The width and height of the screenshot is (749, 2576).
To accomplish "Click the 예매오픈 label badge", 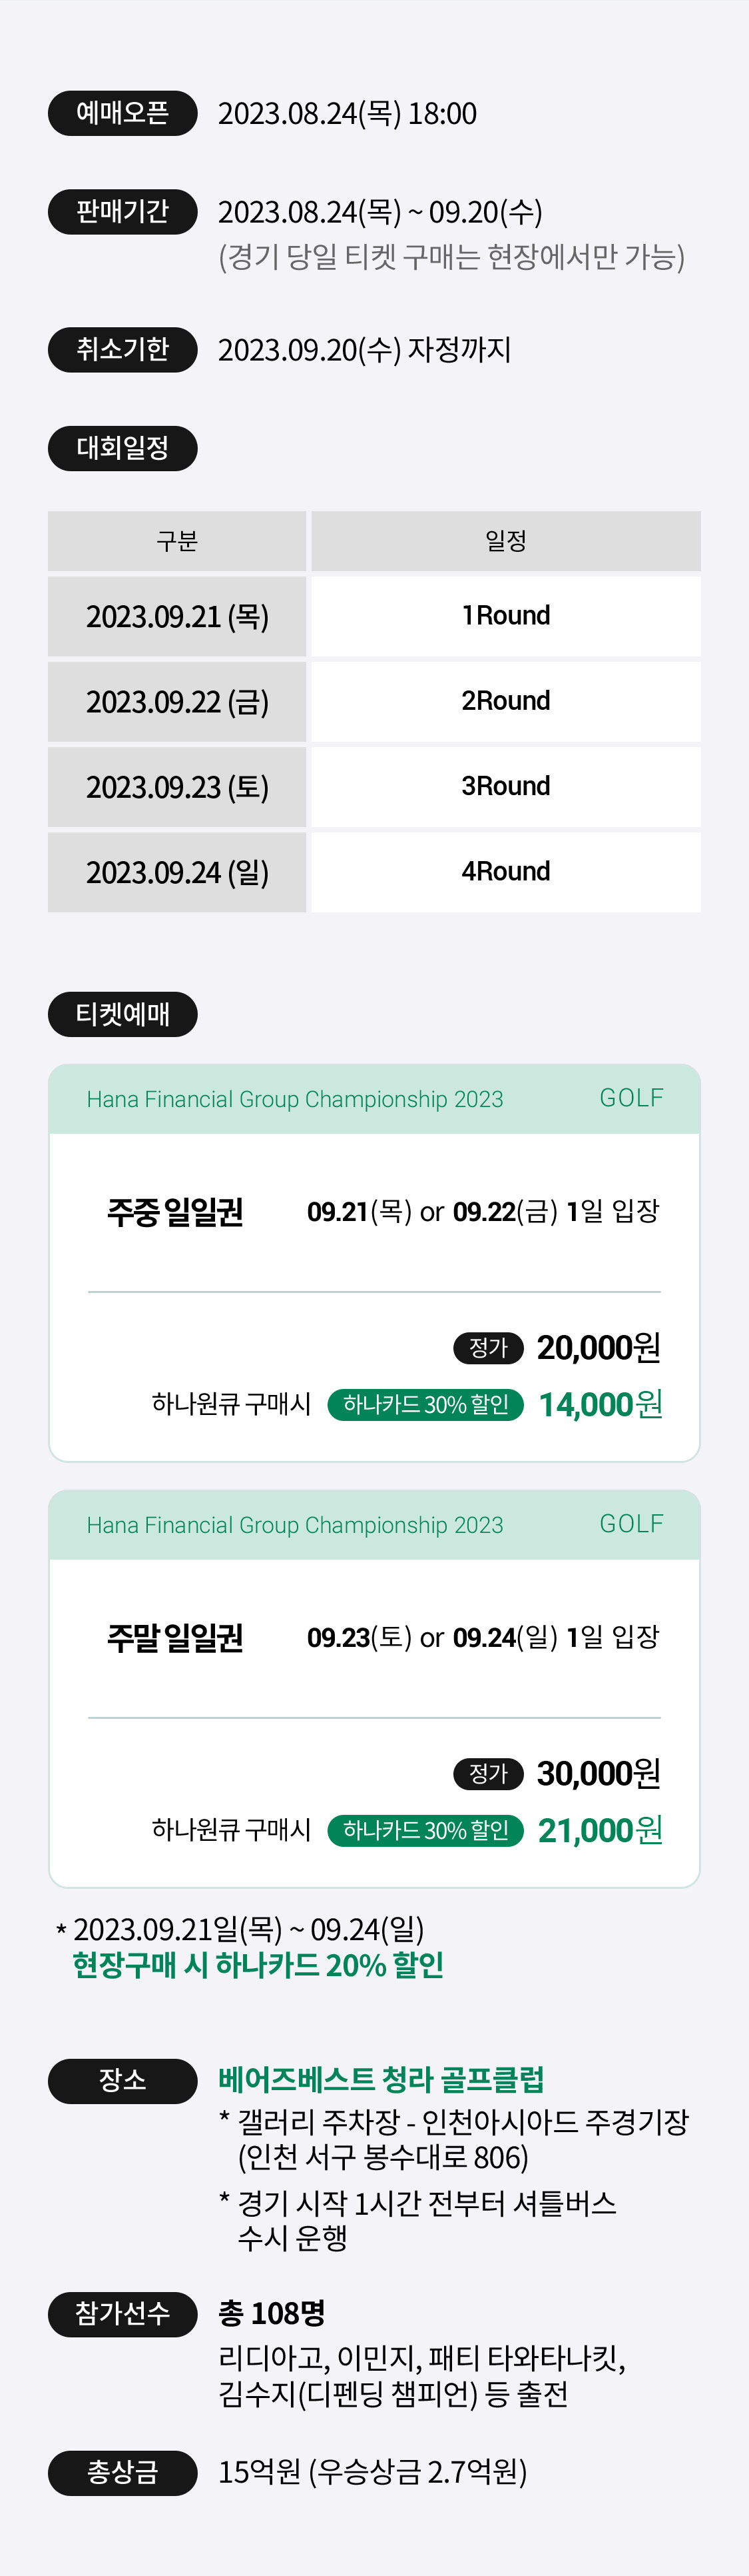I will click(x=123, y=114).
